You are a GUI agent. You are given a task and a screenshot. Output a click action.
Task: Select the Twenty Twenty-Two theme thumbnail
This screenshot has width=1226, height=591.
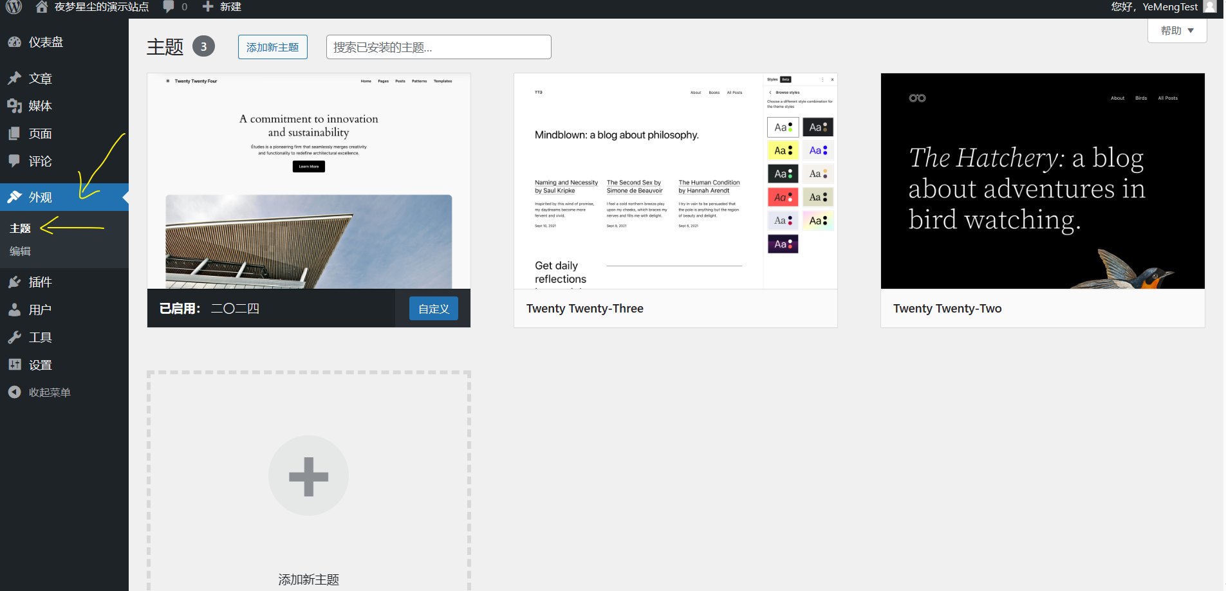(x=1042, y=181)
